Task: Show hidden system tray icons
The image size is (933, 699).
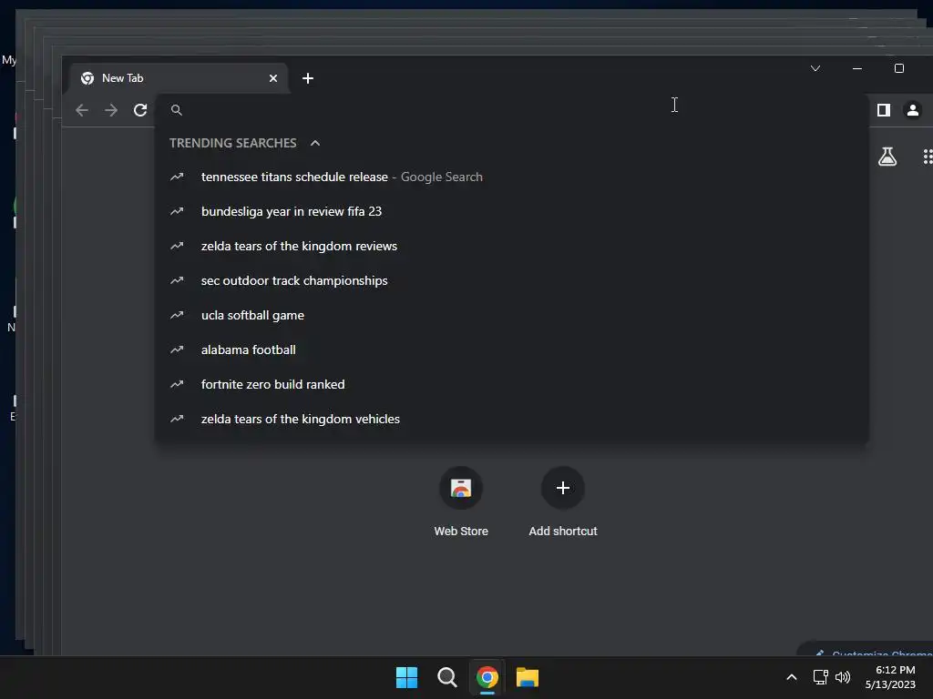Action: [792, 677]
